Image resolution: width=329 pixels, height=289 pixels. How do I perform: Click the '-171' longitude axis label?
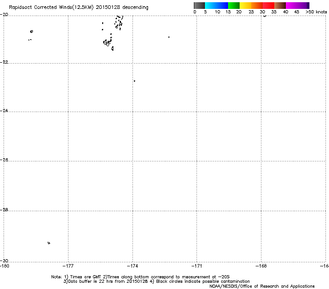(197, 266)
